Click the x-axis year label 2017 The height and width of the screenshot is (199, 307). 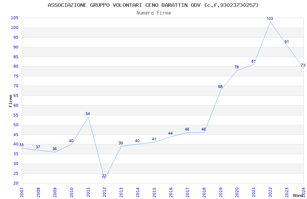pos(187,192)
